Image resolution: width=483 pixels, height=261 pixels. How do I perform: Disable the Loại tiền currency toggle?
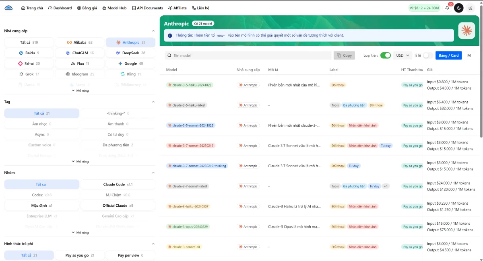[385, 55]
